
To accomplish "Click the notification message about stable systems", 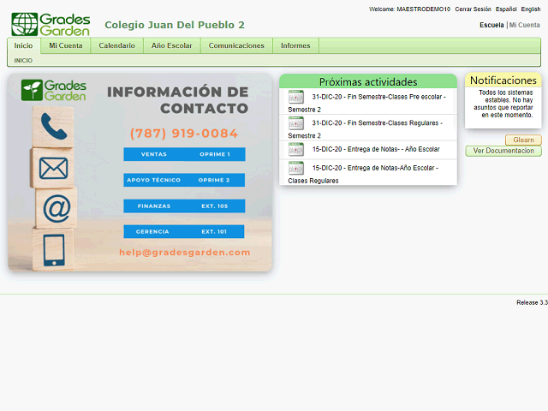I will (x=503, y=104).
